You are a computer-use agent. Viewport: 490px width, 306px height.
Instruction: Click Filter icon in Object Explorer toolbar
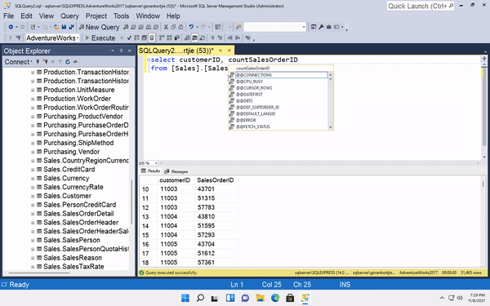(x=60, y=62)
